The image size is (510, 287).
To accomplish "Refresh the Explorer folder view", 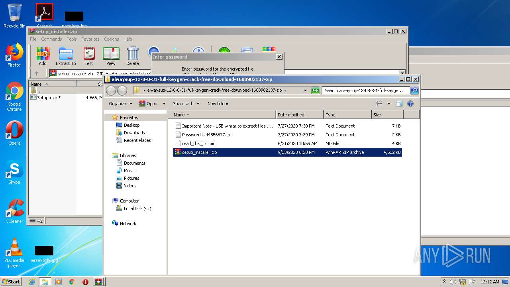I will coord(315,90).
